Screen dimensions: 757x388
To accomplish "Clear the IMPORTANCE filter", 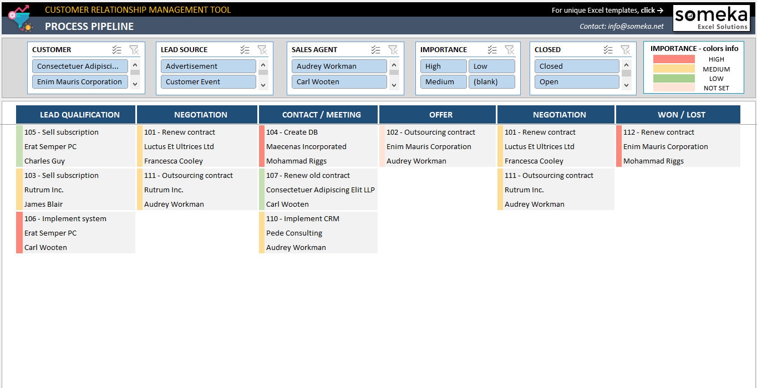I will click(509, 49).
